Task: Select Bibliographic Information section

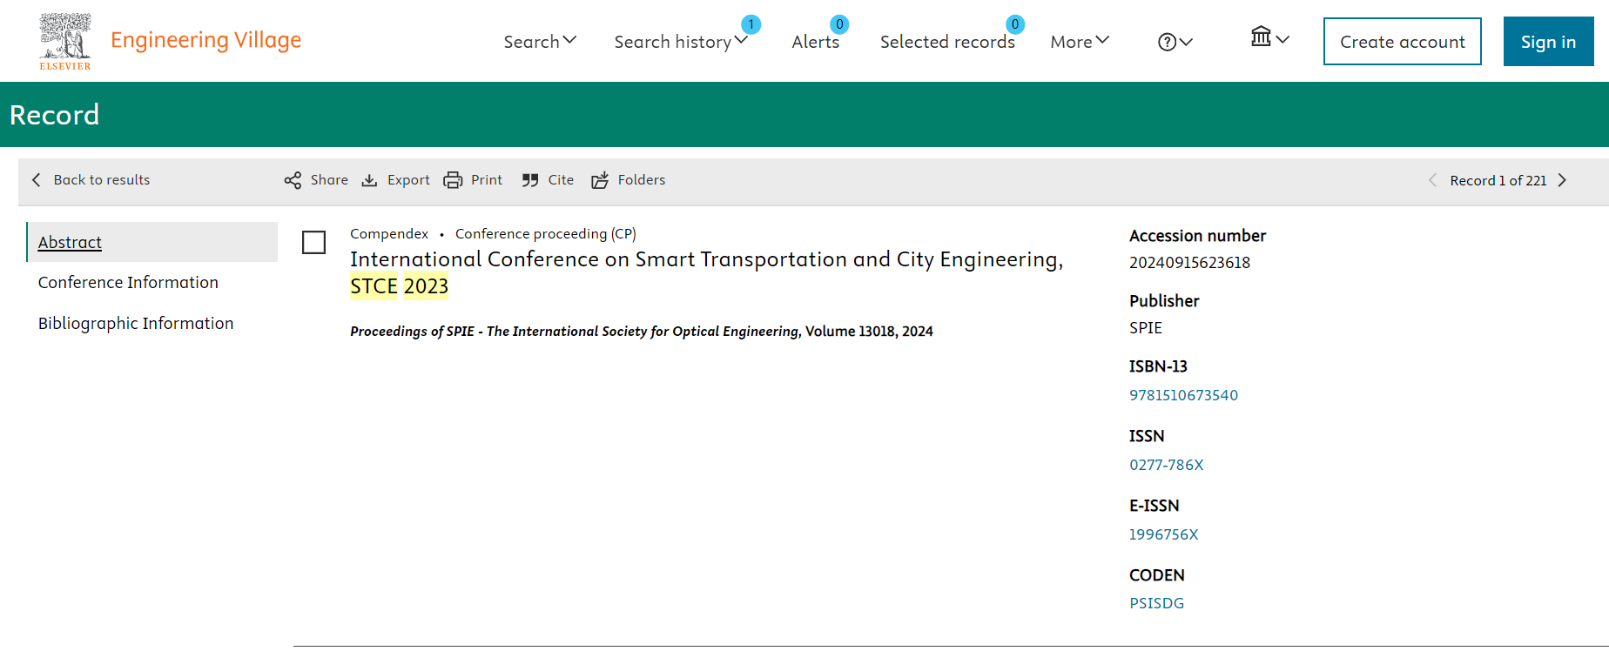Action: tap(136, 323)
